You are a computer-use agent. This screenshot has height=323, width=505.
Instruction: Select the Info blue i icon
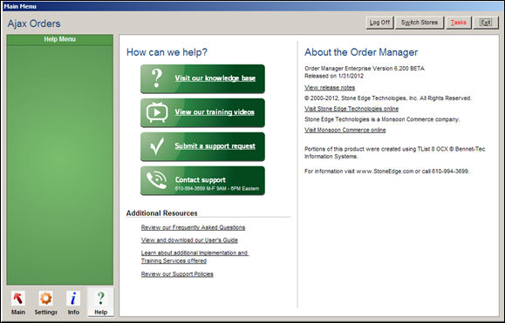73,299
